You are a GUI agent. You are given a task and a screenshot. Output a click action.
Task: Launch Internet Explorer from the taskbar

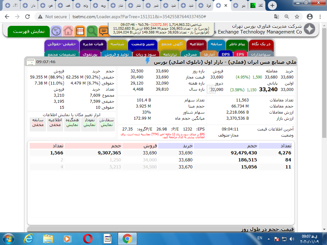[28, 239]
